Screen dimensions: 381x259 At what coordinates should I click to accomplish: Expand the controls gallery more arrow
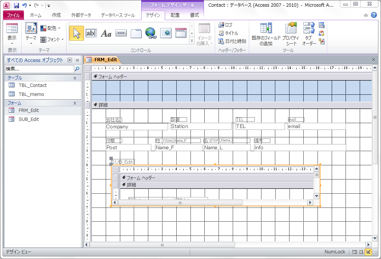point(192,41)
